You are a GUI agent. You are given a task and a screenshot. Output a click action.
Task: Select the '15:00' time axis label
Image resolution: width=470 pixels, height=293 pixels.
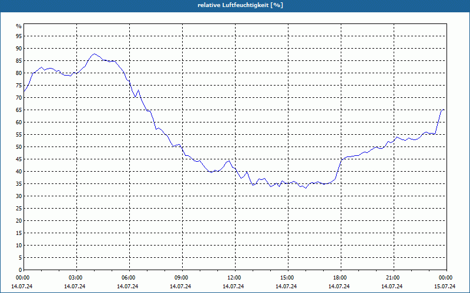pos(286,278)
